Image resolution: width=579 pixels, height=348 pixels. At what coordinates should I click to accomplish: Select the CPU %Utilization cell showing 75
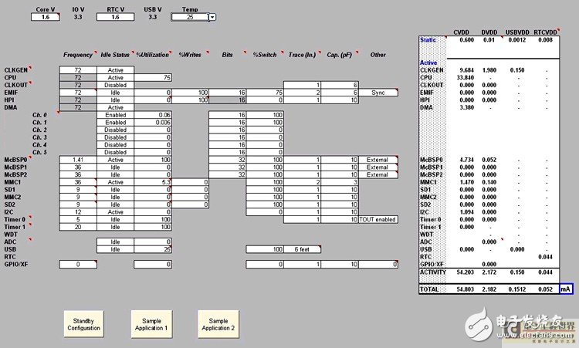point(151,77)
